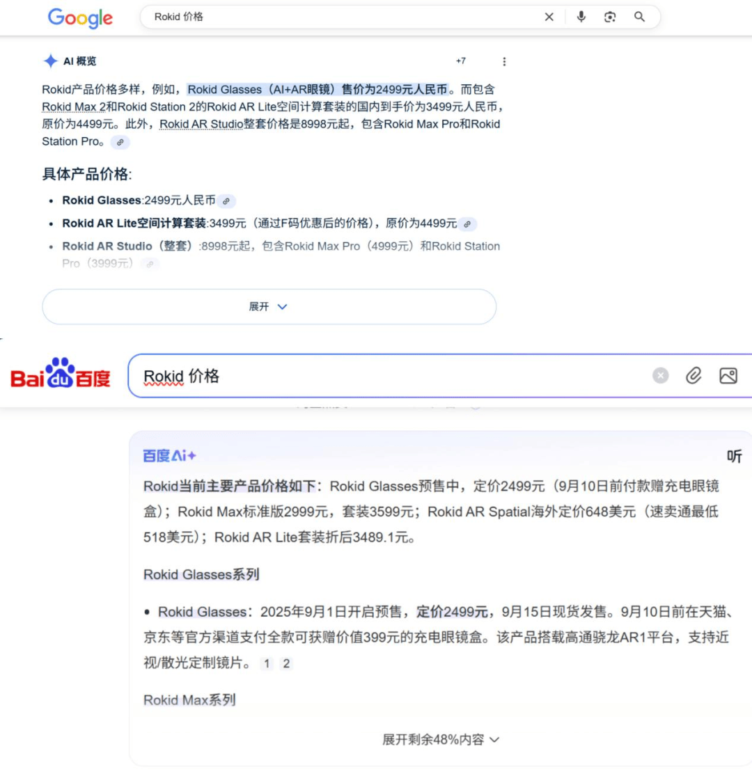Viewport: 752px width, 774px height.
Task: Open source link beside Rokid Glasses 2499元人民币
Action: click(x=226, y=201)
